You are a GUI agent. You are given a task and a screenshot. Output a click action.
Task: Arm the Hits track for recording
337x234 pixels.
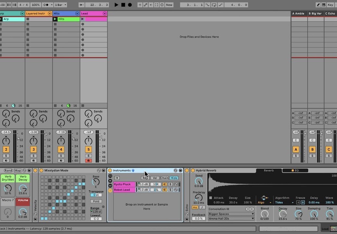[x=61, y=161]
